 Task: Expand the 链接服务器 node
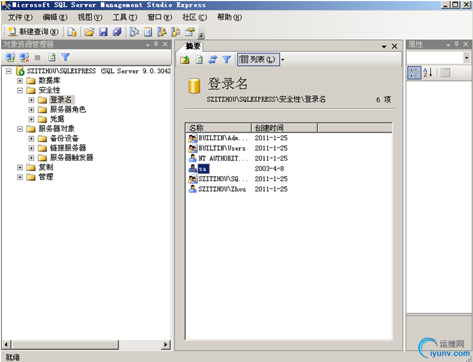tap(31, 148)
